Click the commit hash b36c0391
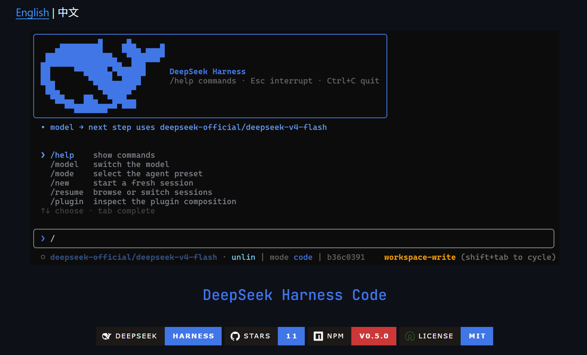The image size is (587, 355). click(x=346, y=257)
